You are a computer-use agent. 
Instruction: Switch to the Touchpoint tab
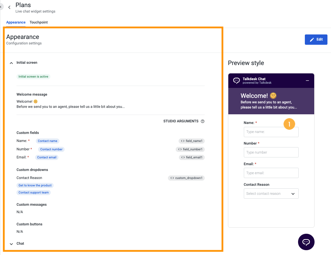click(x=39, y=22)
